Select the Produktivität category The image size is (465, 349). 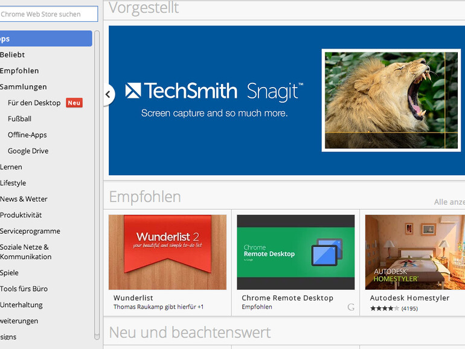[x=21, y=215]
